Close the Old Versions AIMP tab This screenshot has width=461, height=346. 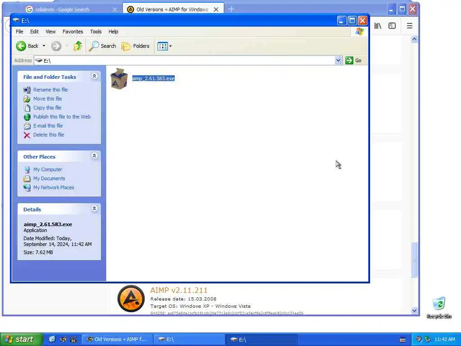216,9
